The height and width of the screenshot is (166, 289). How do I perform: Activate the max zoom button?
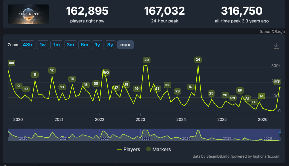(x=125, y=45)
